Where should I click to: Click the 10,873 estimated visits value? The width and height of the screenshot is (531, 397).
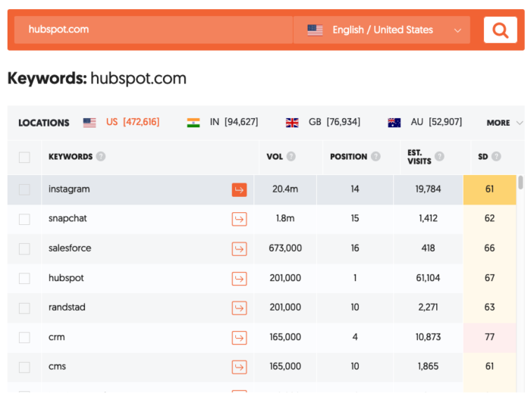point(428,337)
